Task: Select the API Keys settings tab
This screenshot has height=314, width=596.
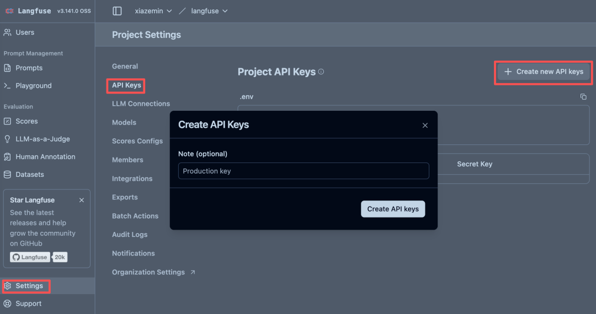Action: click(x=126, y=85)
